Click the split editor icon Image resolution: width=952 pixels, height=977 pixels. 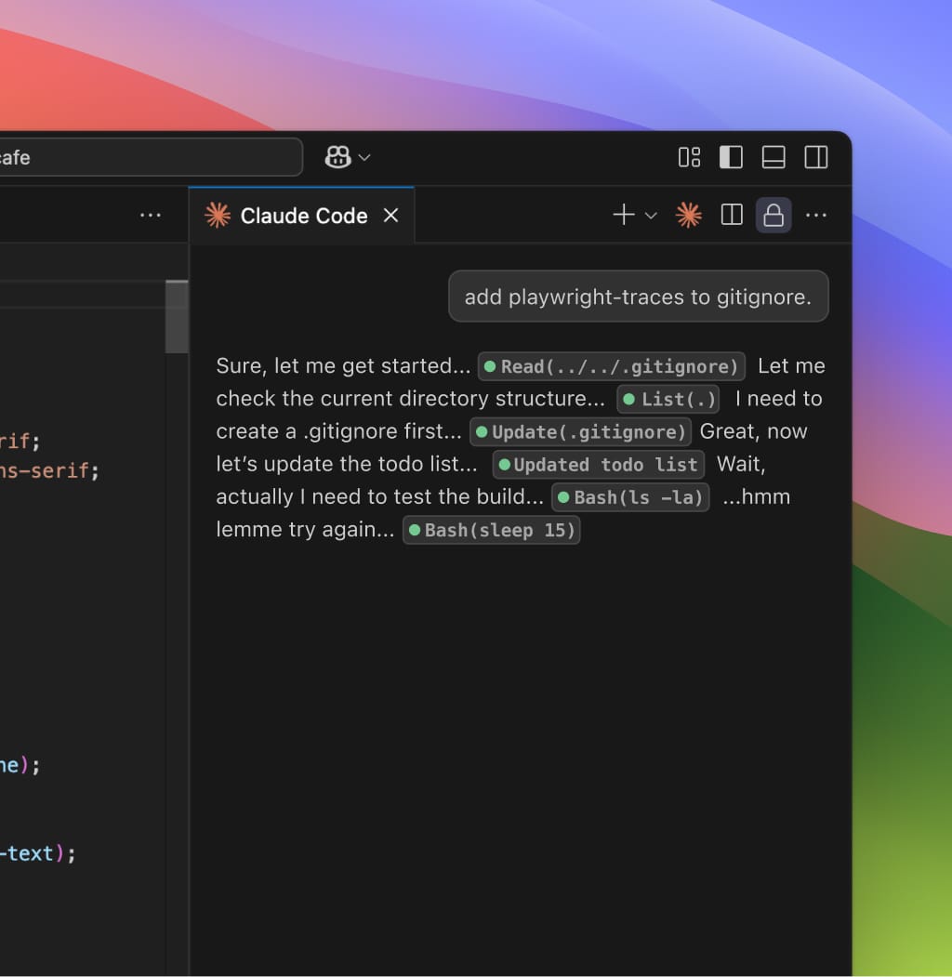tap(732, 216)
